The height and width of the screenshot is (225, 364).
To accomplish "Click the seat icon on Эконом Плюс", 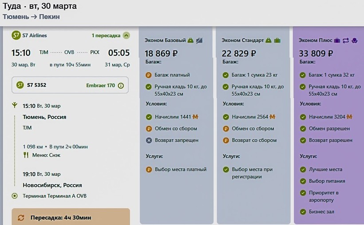I will coord(354,40).
